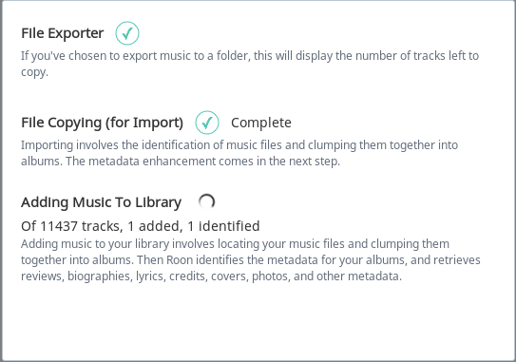Click the Complete status label

pyautogui.click(x=261, y=123)
